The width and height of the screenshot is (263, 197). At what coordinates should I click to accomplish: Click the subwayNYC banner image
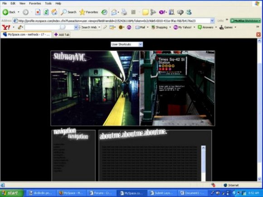[x=95, y=88]
